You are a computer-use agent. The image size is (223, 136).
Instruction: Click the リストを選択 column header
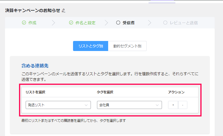click(35, 92)
